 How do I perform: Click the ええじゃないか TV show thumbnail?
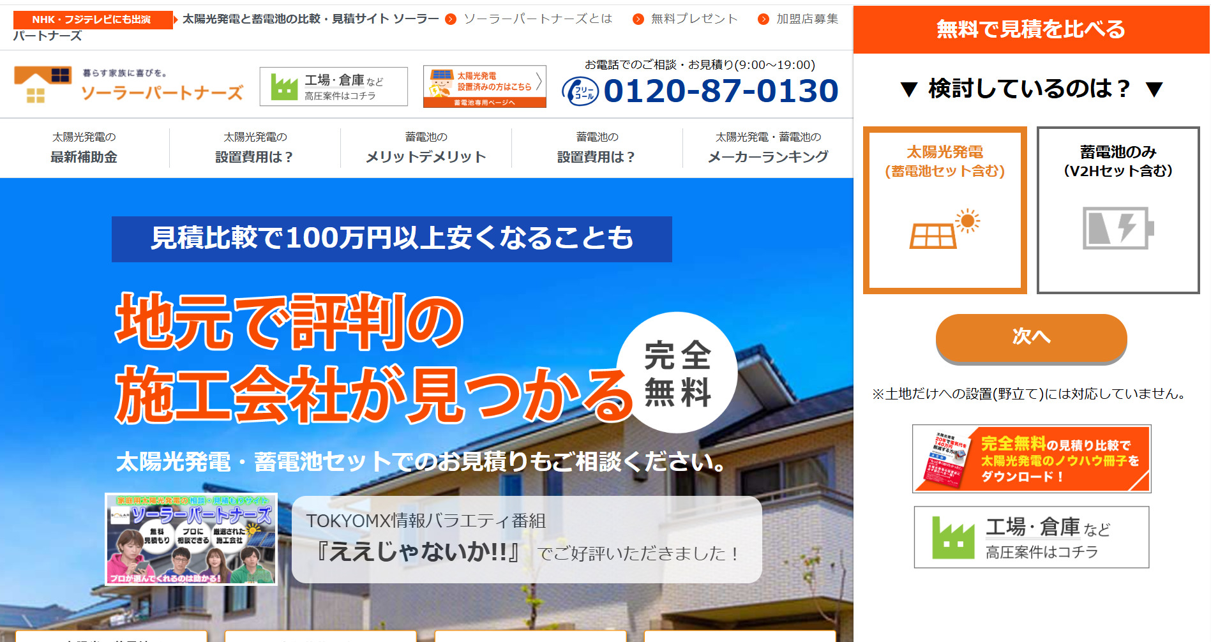[191, 539]
